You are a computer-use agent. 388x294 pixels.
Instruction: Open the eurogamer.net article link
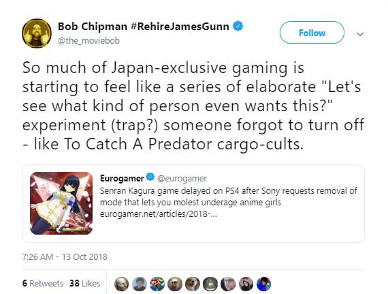(159, 214)
